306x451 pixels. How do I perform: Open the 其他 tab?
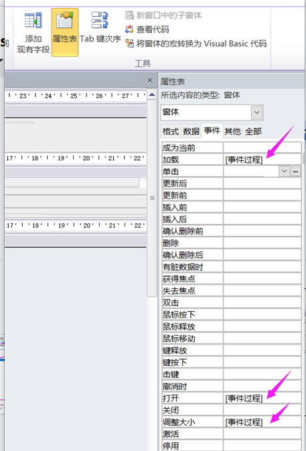[x=232, y=131]
